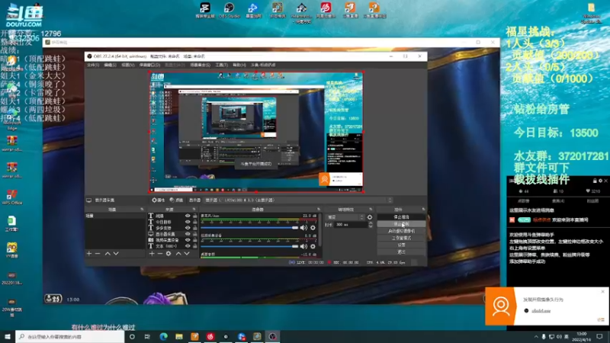Open source properties gear below the Sources list

tap(169, 254)
